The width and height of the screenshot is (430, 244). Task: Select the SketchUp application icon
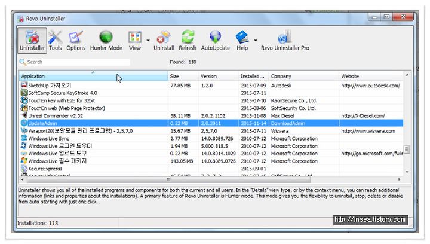[x=24, y=86]
